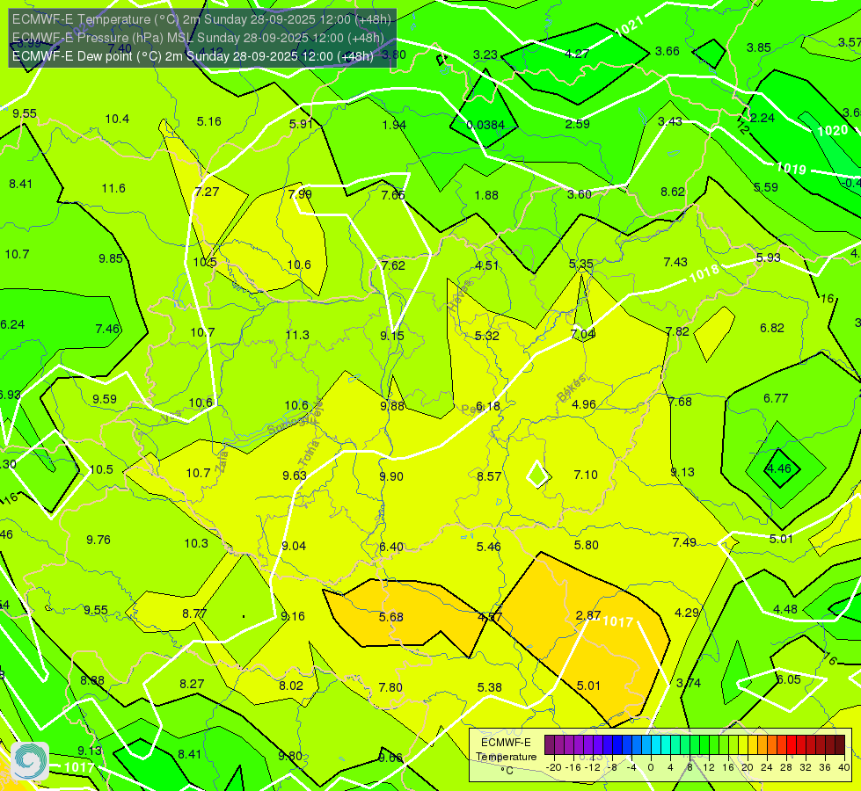861x791 pixels.
Task: Click the Békés county label
Action: [573, 387]
